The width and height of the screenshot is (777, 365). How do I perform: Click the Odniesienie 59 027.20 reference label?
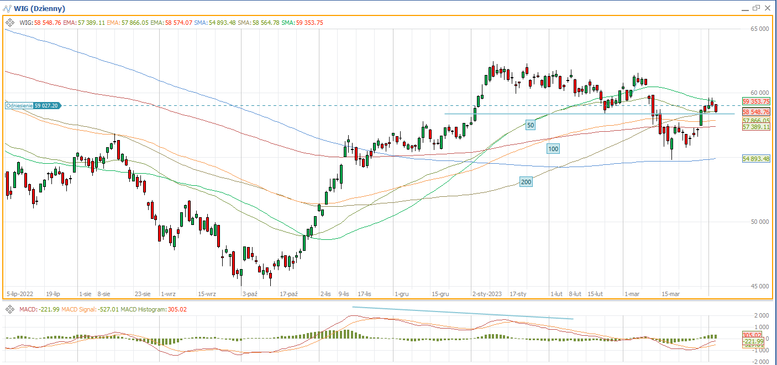click(33, 105)
